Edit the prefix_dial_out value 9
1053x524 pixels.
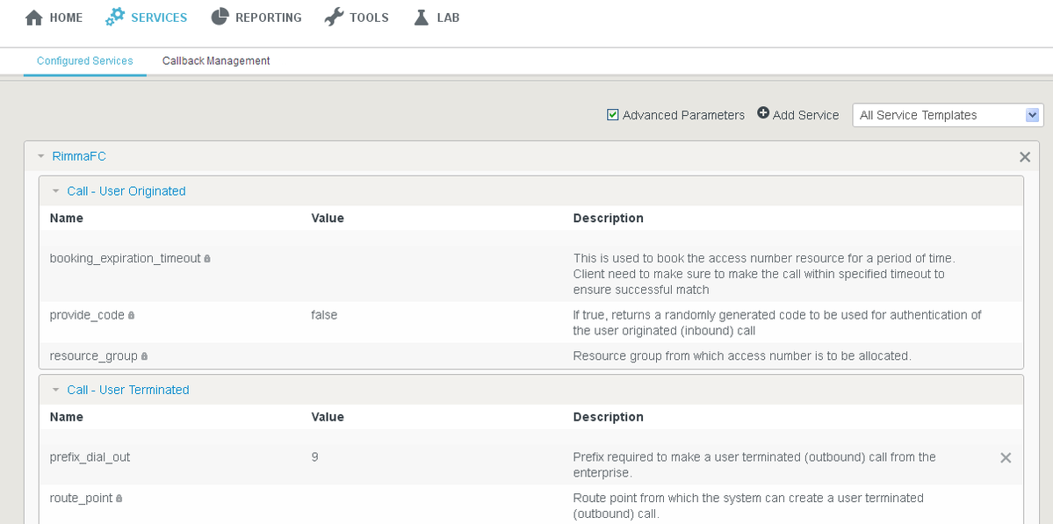click(315, 457)
